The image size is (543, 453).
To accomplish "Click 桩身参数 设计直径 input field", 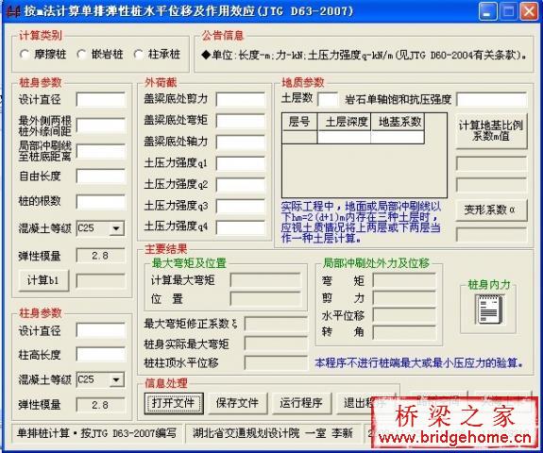I will coord(101,100).
